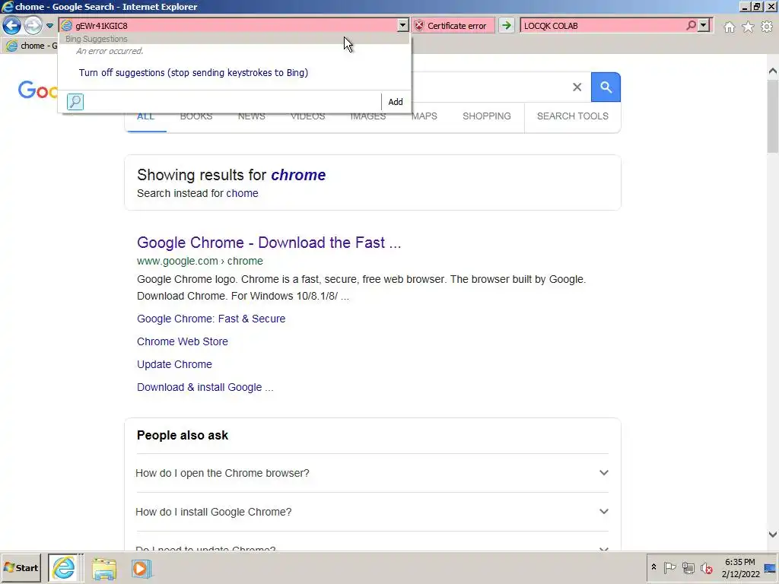
Task: Click the Google logo
Action: (38, 90)
